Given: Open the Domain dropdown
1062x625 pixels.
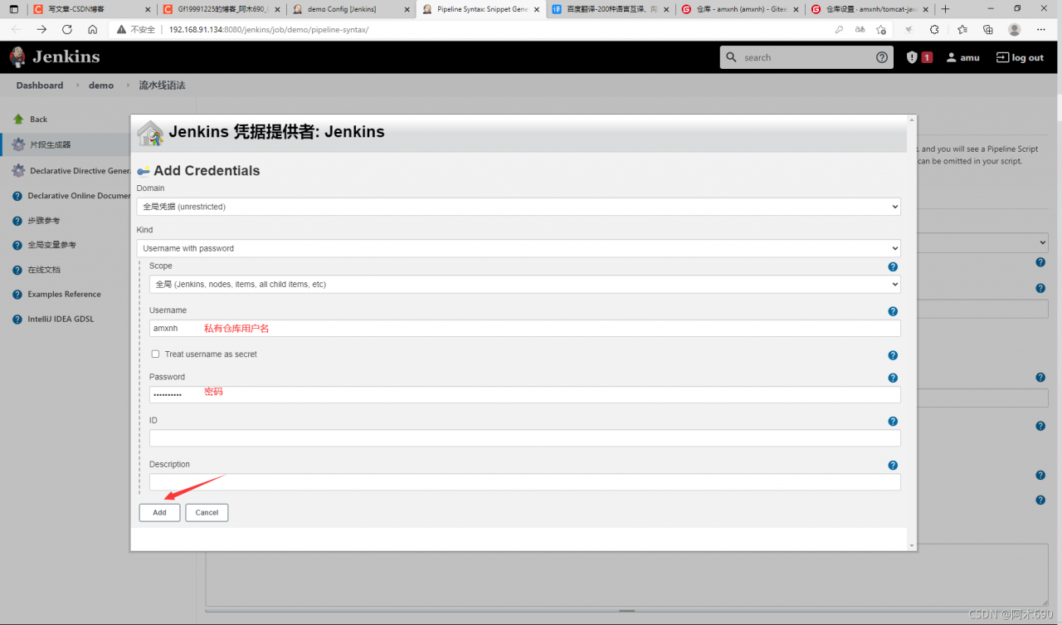Looking at the screenshot, I should [x=519, y=206].
